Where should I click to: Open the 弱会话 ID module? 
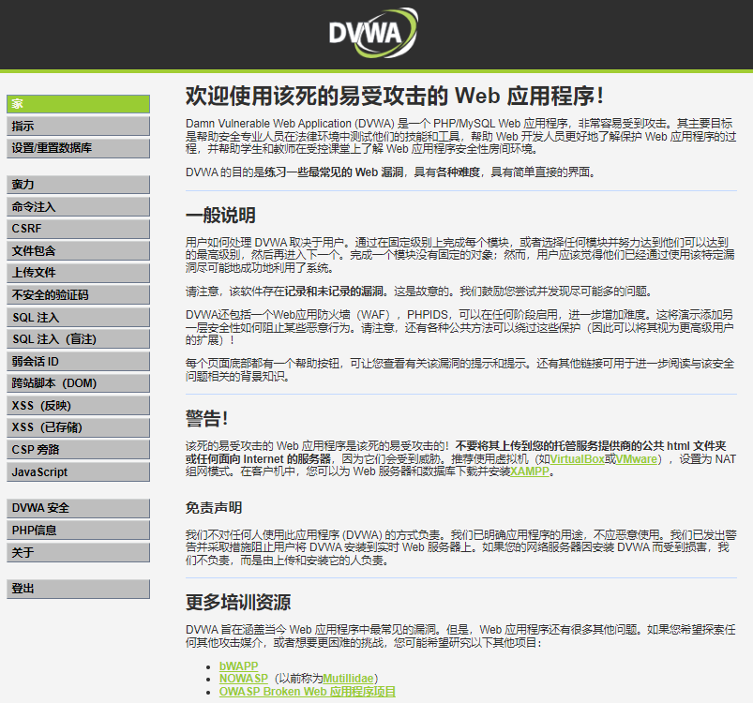tap(78, 361)
